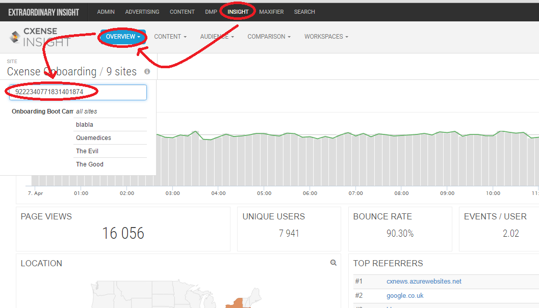
Task: Open the Search menu item
Action: point(304,12)
